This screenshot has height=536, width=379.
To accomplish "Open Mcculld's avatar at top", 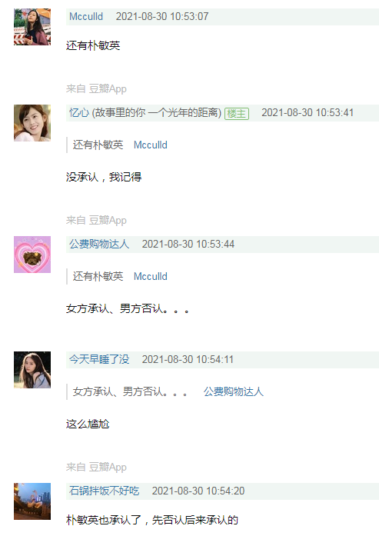I will [x=32, y=27].
